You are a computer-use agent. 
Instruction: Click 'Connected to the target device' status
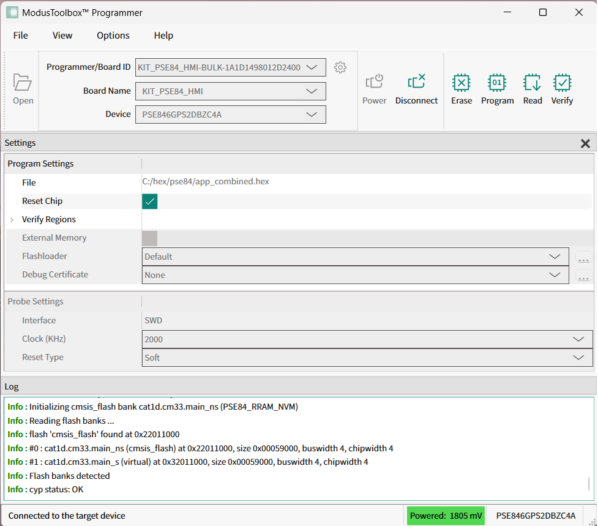pos(67,516)
